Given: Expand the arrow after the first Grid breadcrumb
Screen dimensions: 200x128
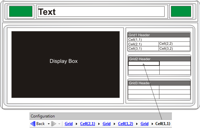Looking at the screenshot, I should tap(76, 124).
